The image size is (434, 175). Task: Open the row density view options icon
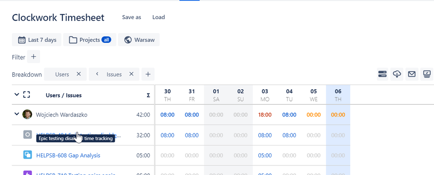pos(382,74)
